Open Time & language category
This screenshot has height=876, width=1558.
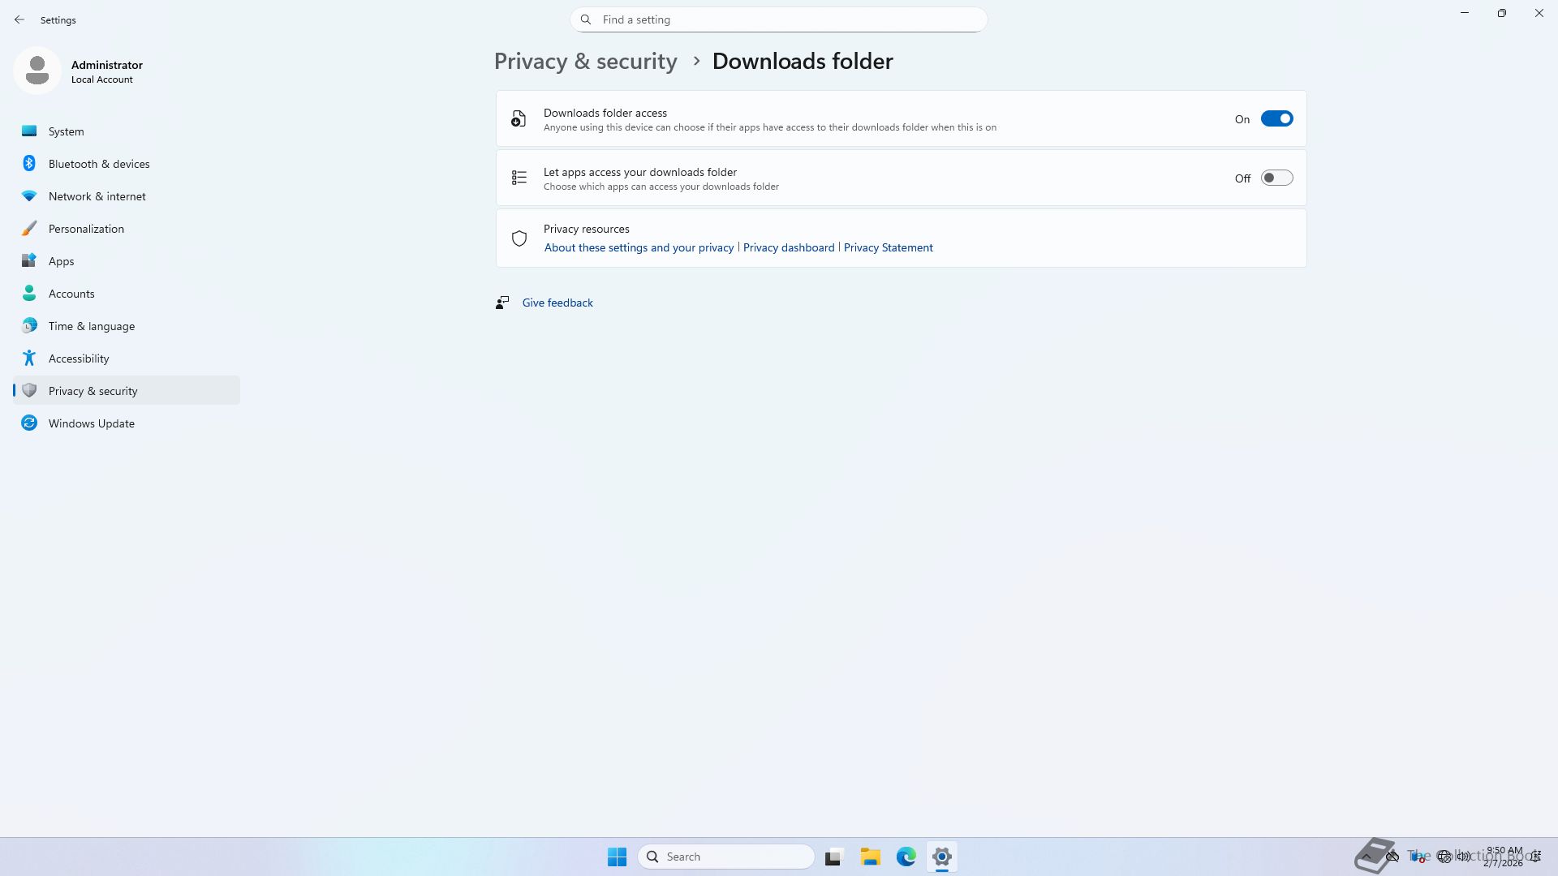pyautogui.click(x=91, y=326)
